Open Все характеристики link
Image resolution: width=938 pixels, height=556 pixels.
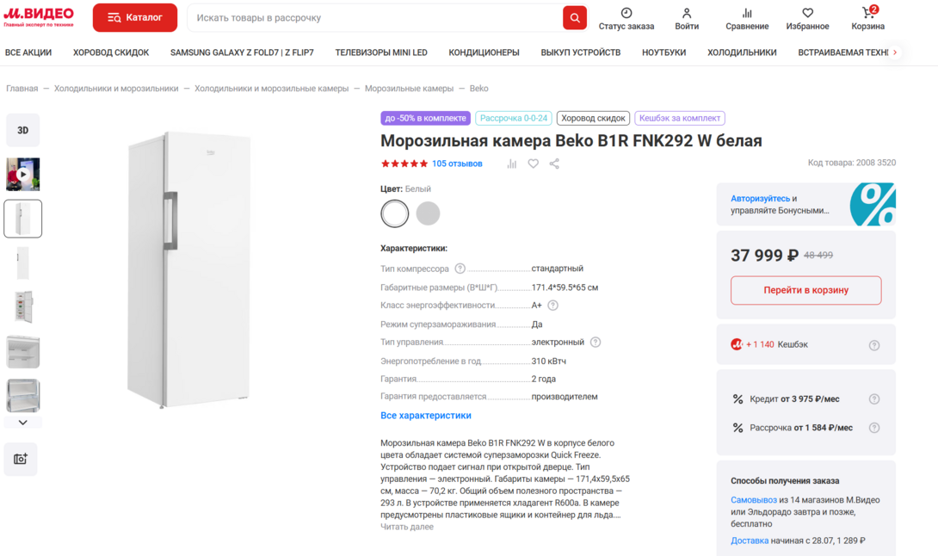point(426,416)
